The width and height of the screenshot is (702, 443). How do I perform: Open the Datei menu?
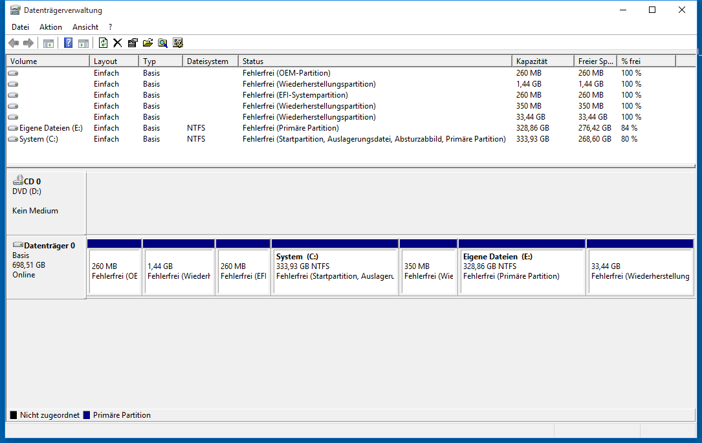tap(20, 27)
